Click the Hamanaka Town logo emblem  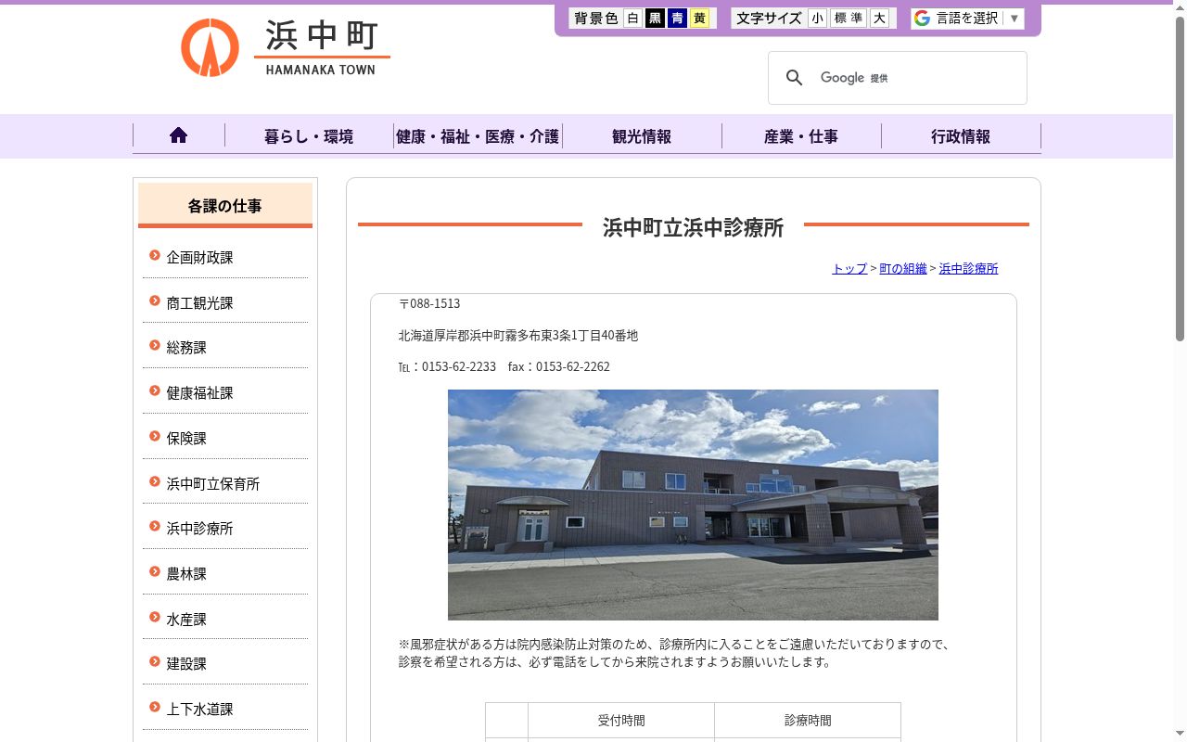[210, 47]
